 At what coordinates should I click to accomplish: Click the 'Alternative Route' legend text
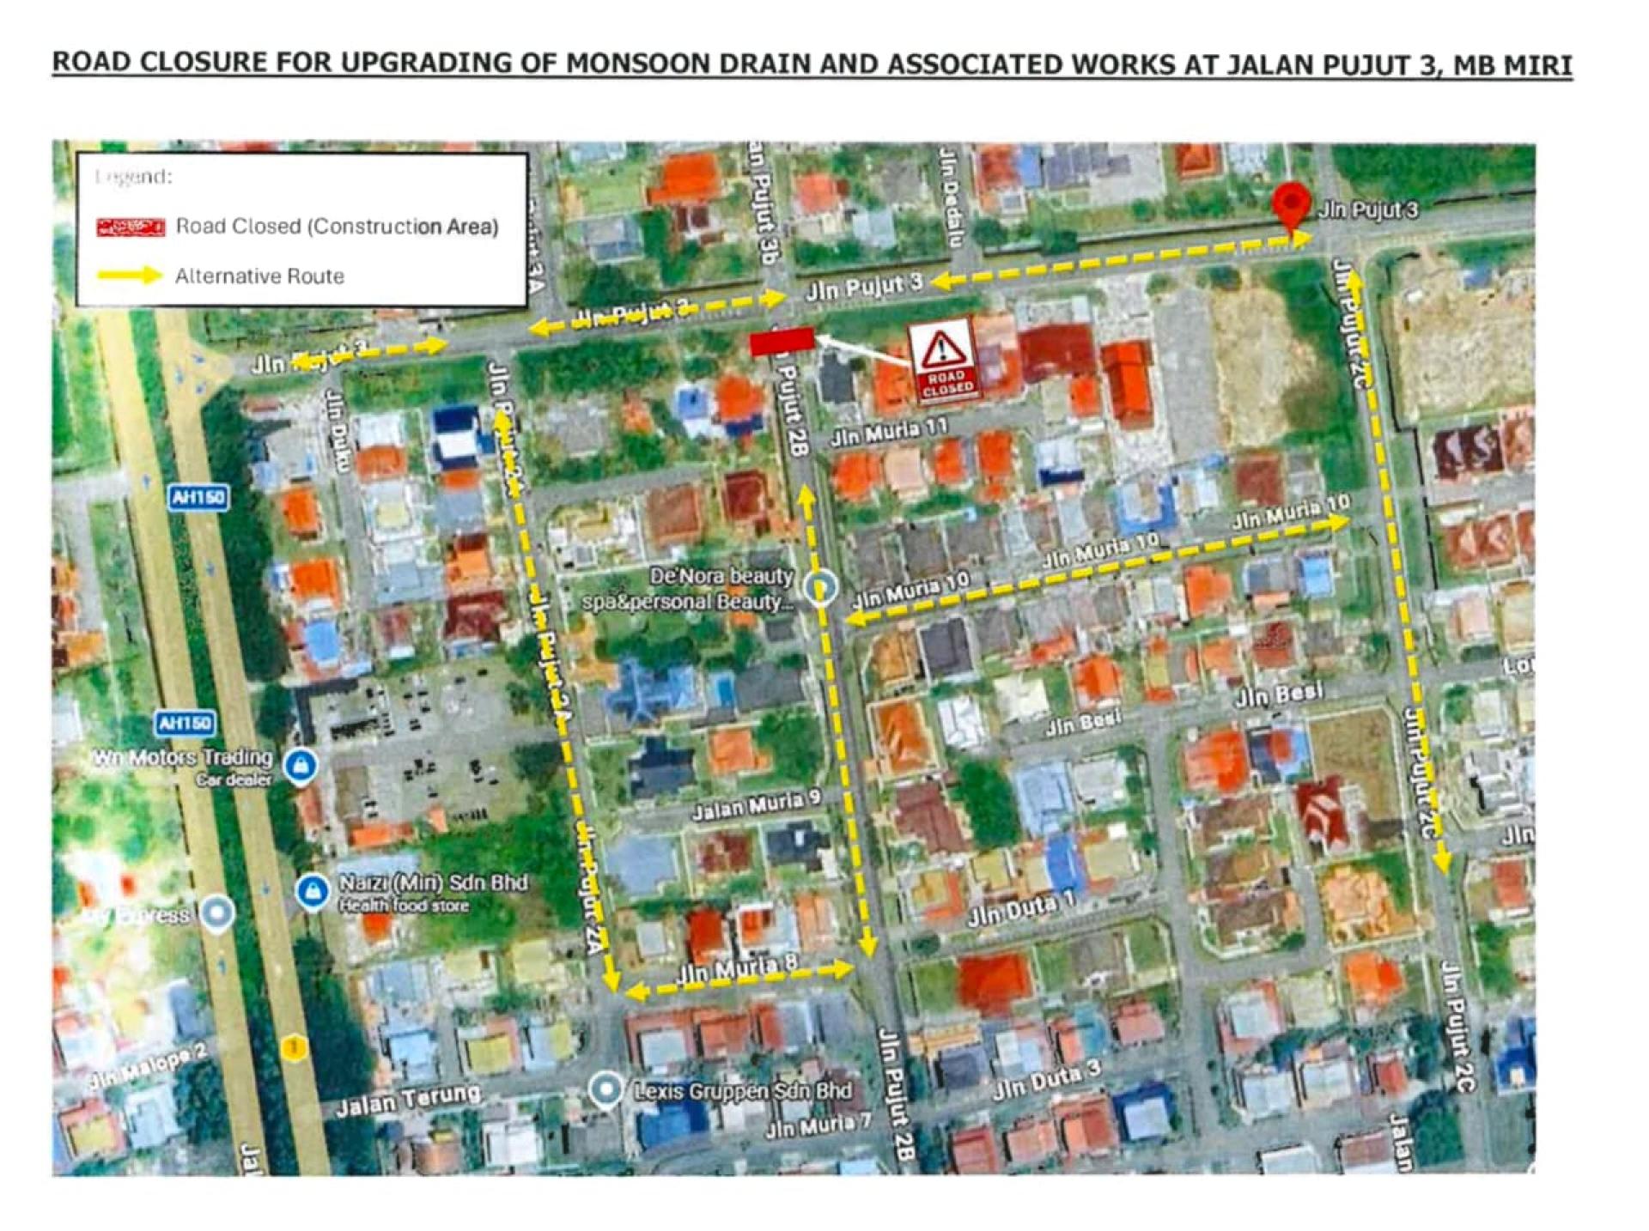click(x=259, y=276)
